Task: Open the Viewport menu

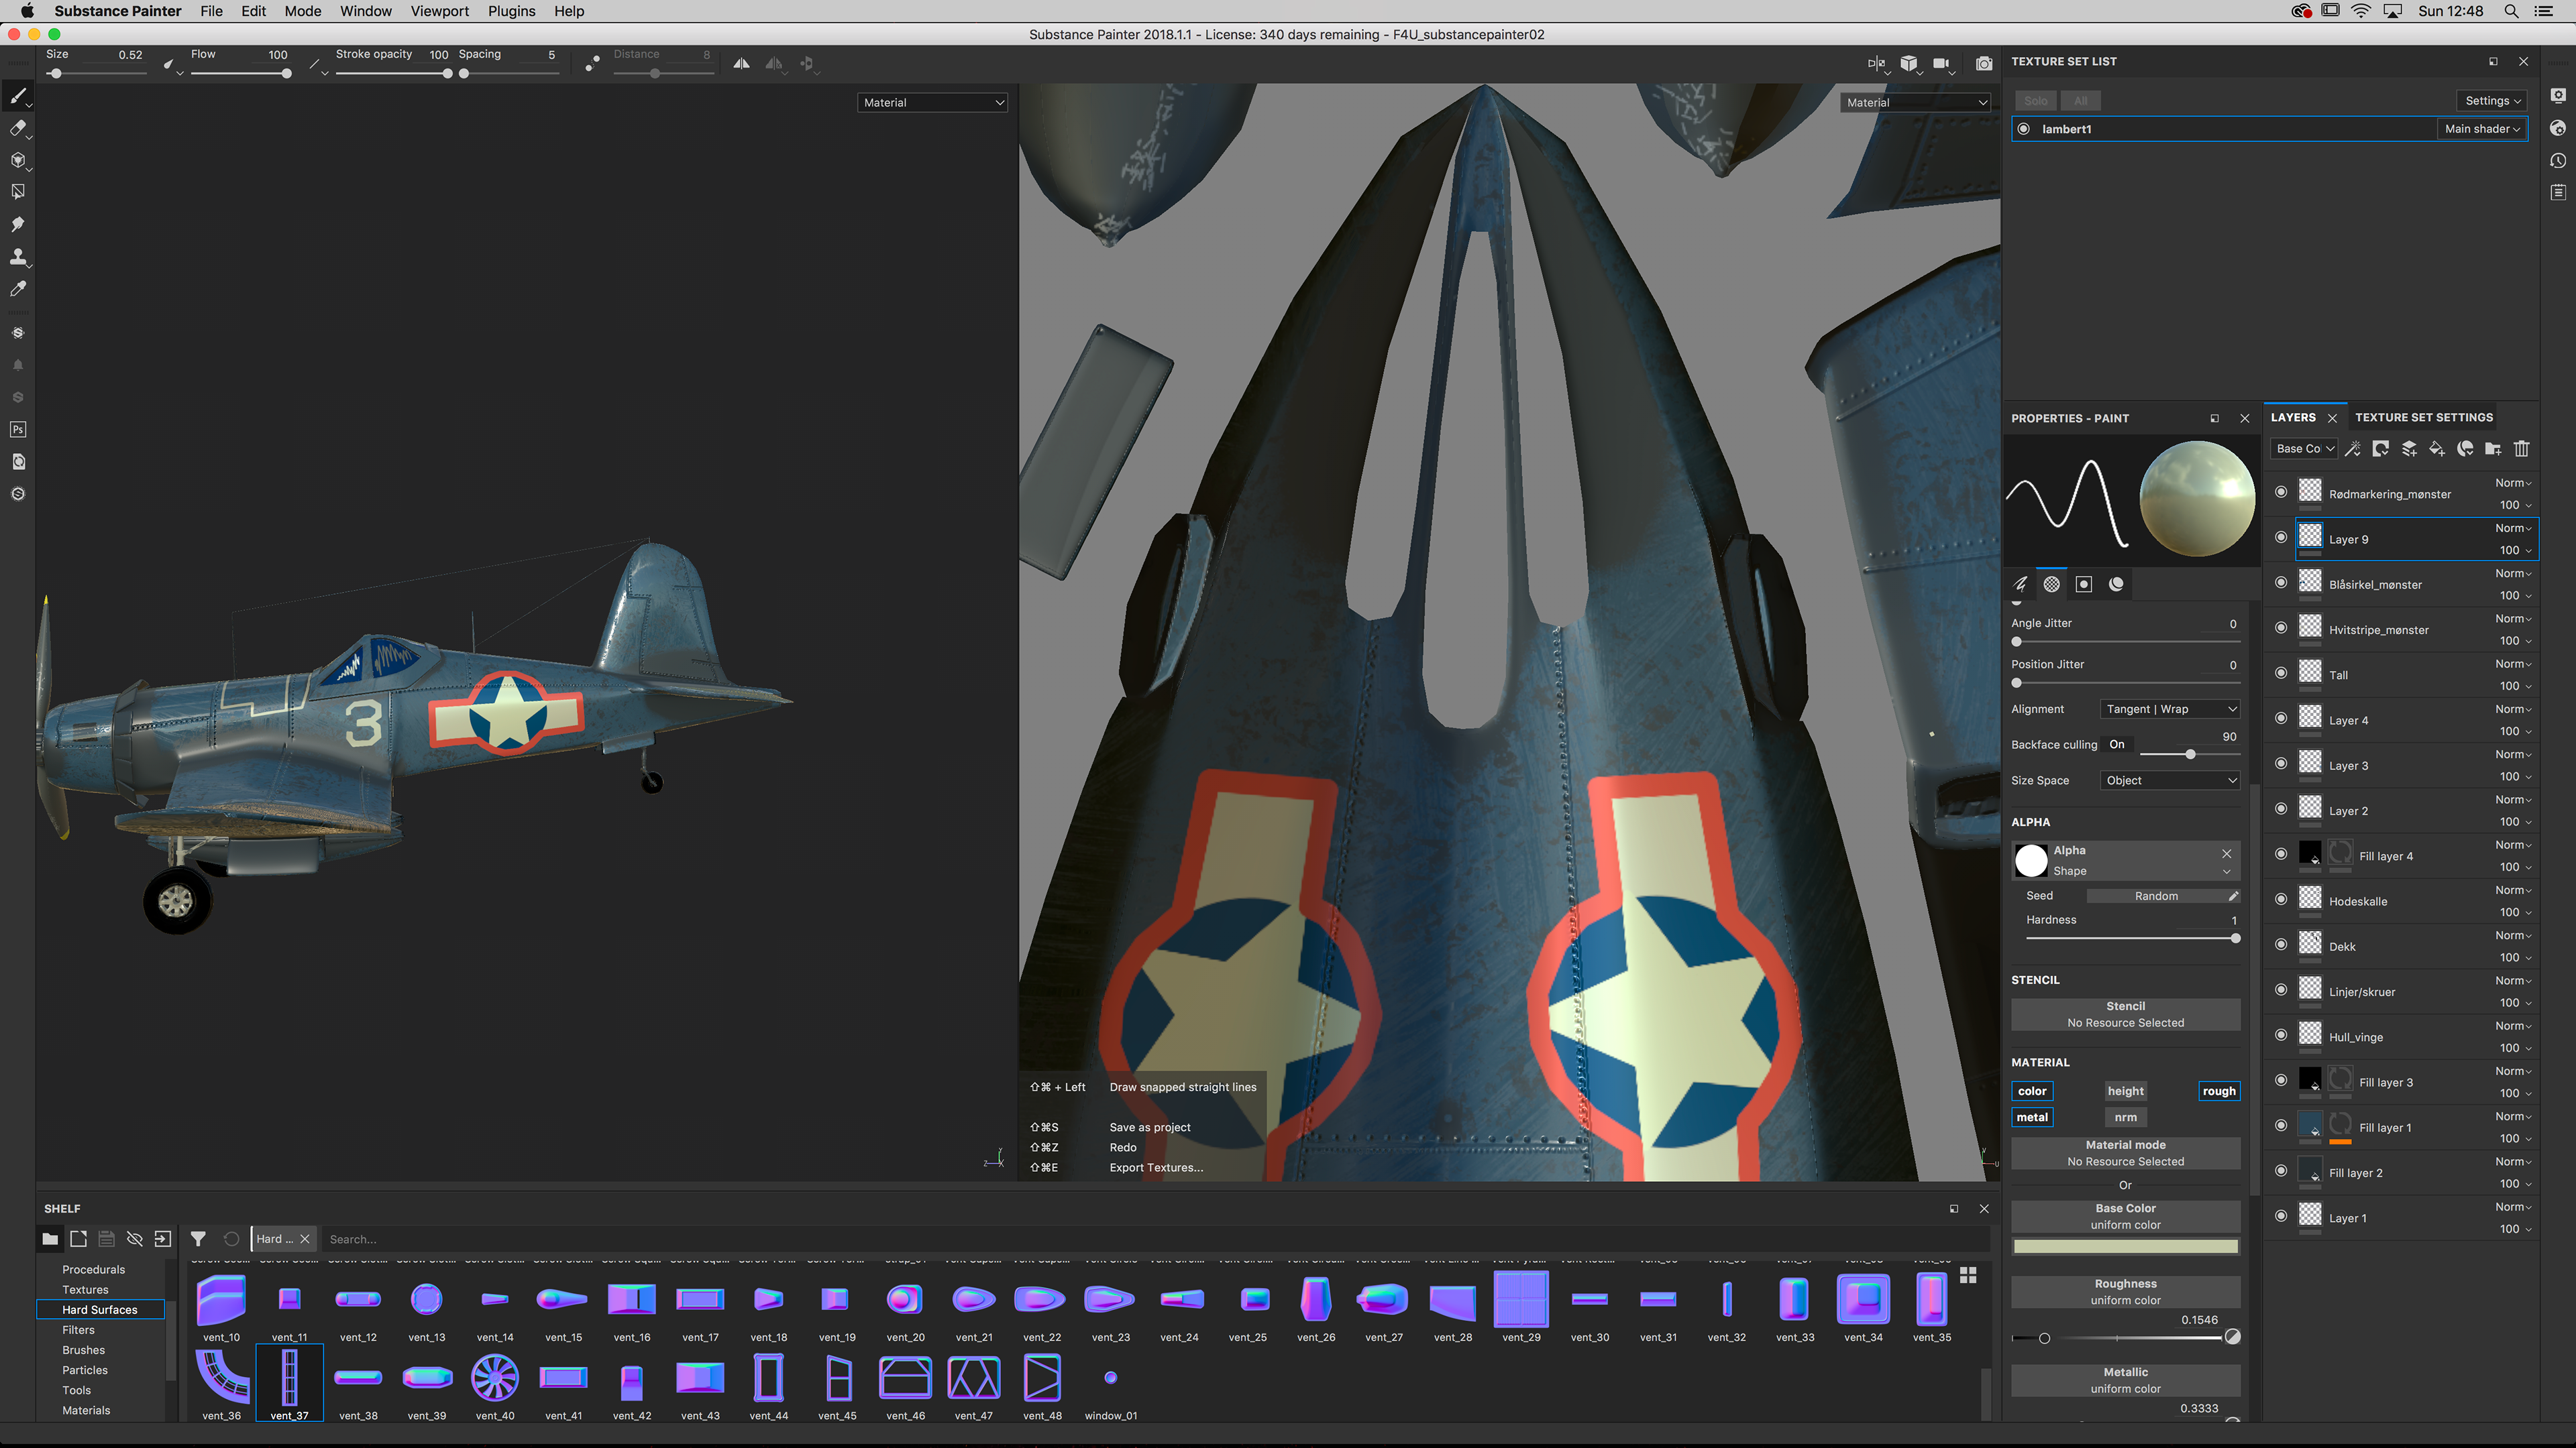Action: (439, 11)
